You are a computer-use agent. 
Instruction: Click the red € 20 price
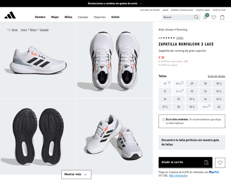(x=161, y=57)
